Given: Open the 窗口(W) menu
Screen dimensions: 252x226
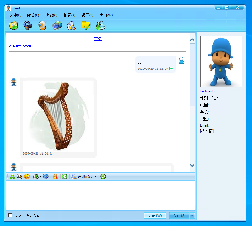Looking at the screenshot, I should coord(106,15).
